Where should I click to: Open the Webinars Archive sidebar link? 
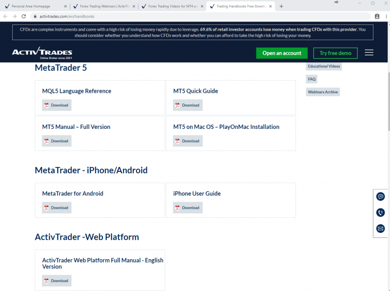coord(323,92)
